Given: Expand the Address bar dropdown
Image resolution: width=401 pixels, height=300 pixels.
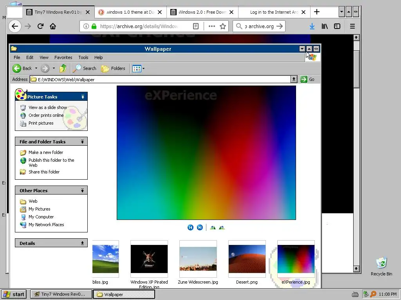Looking at the screenshot, I should [294, 79].
